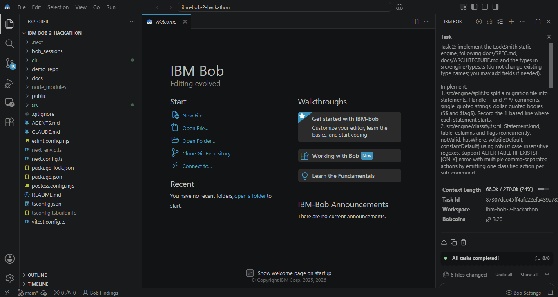The width and height of the screenshot is (558, 297).
Task: Open editor more actions ellipsis
Action: point(426,22)
